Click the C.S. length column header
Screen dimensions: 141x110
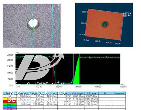[78, 93]
